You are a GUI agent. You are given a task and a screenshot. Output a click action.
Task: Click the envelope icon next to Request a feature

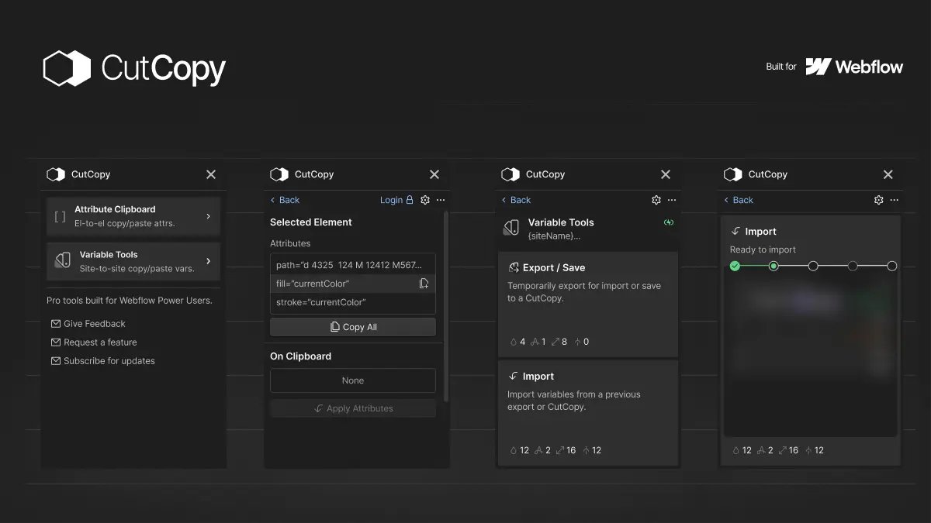coord(56,342)
